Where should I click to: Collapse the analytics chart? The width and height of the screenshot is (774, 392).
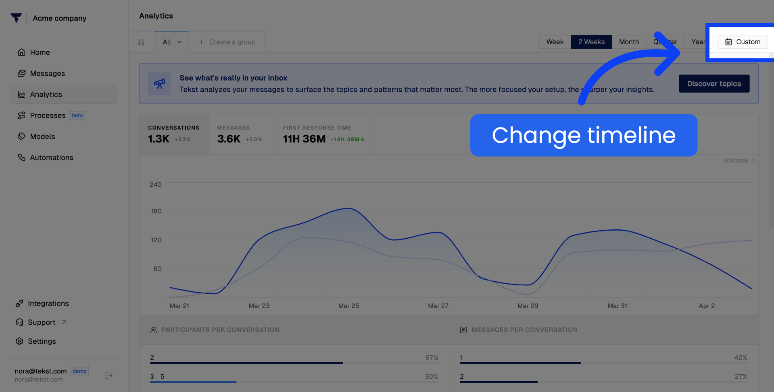click(x=739, y=160)
